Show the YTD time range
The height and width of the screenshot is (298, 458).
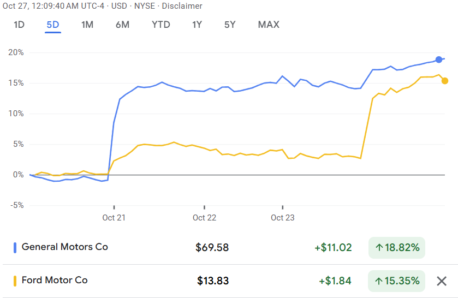(161, 25)
